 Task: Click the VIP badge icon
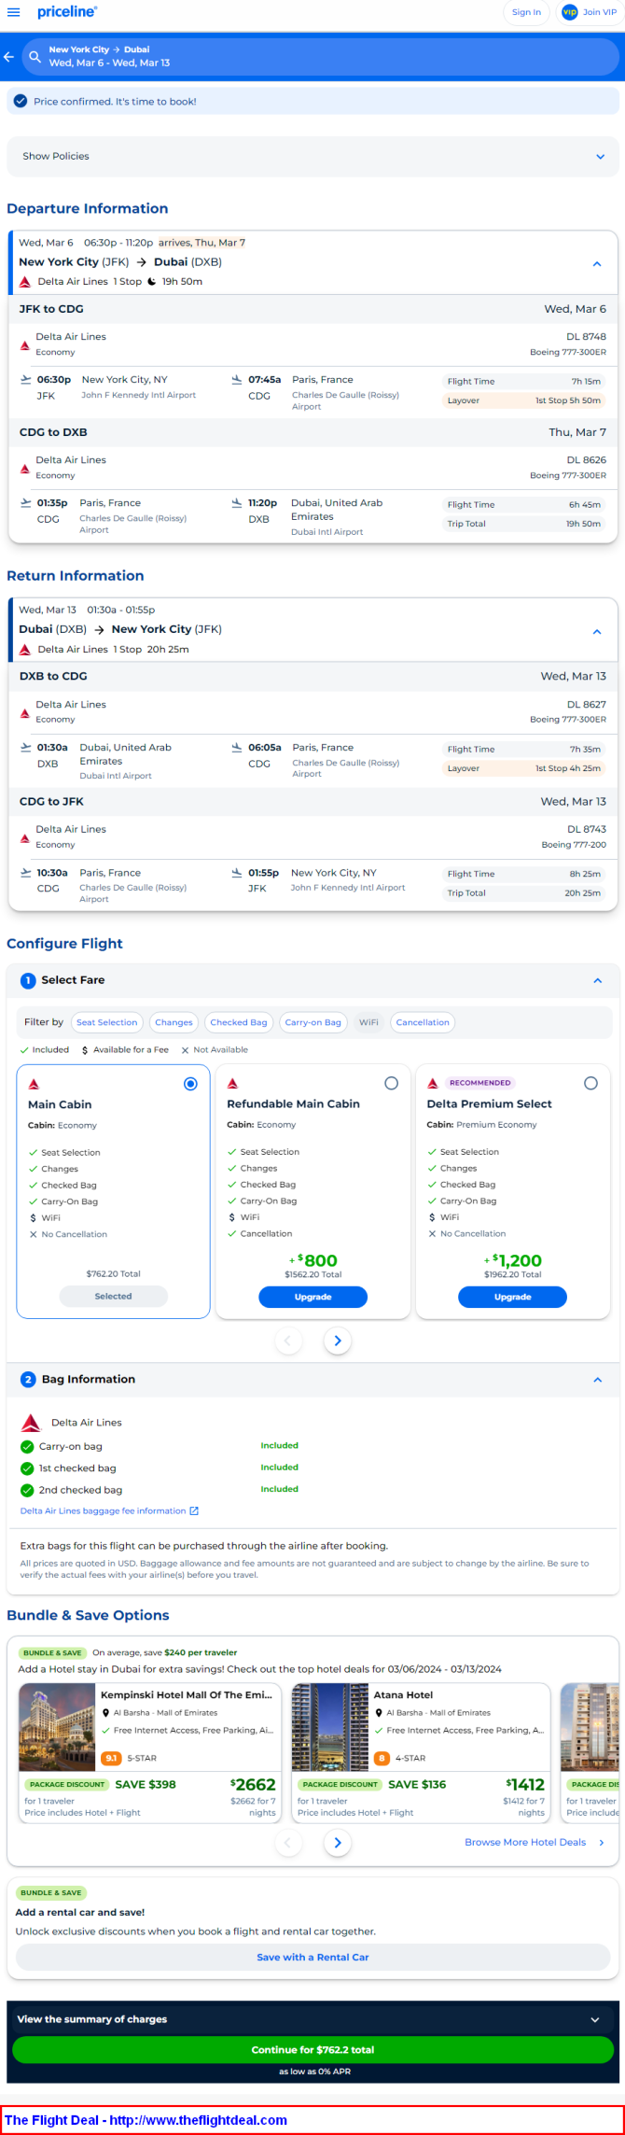[x=569, y=12]
